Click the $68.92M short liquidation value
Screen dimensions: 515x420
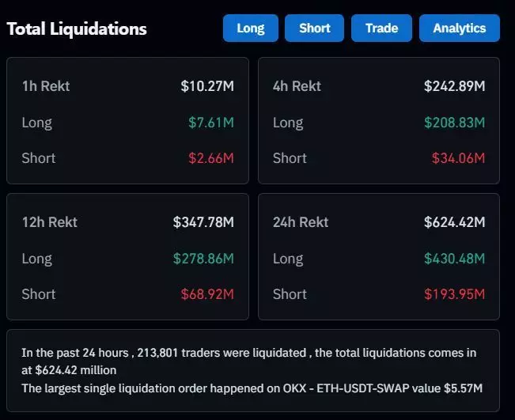207,294
